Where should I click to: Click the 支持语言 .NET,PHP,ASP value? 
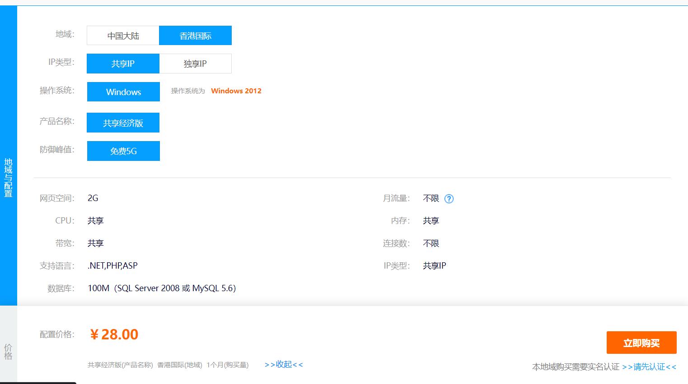pyautogui.click(x=112, y=265)
